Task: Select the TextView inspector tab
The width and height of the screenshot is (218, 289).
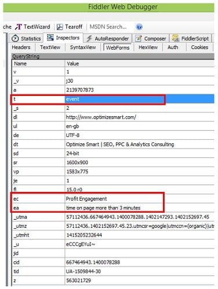Action: point(50,47)
